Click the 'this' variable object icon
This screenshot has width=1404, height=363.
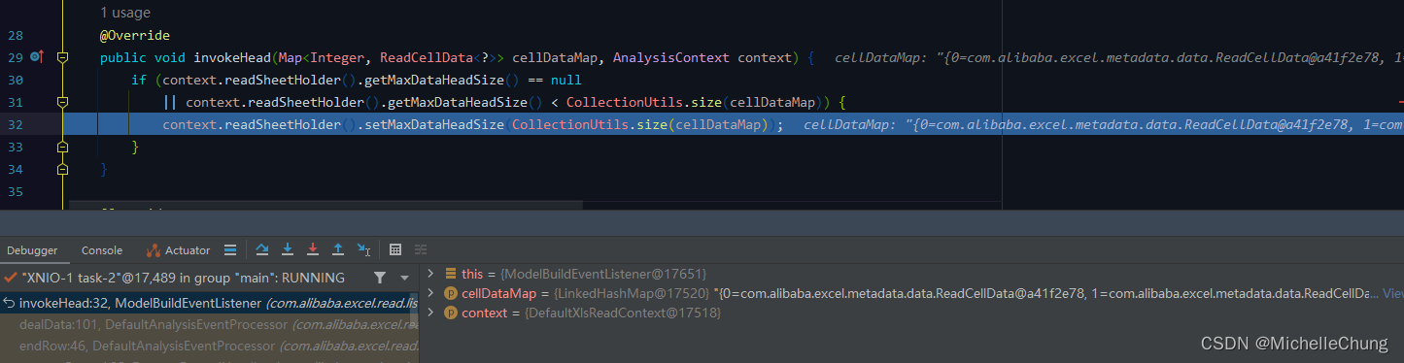coord(451,274)
